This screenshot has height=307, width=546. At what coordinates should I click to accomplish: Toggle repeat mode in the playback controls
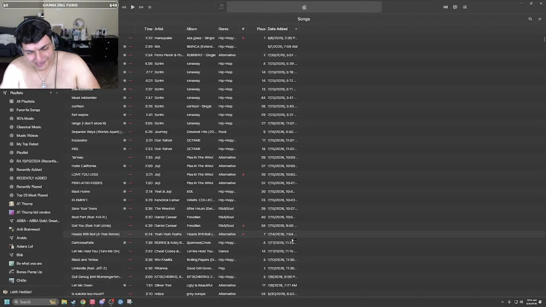(x=150, y=7)
